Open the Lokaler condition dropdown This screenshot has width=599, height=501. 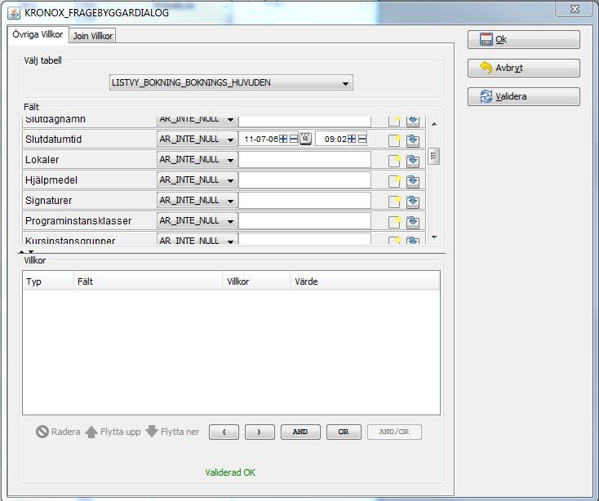tap(197, 160)
